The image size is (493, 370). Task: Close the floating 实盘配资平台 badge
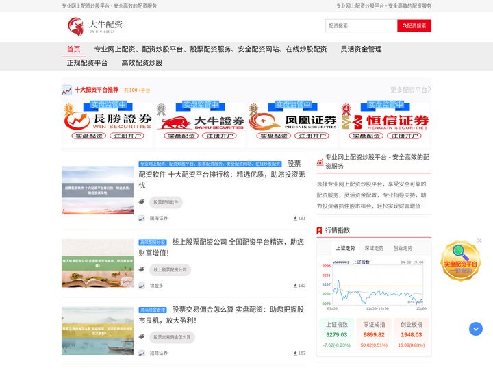coord(479,241)
